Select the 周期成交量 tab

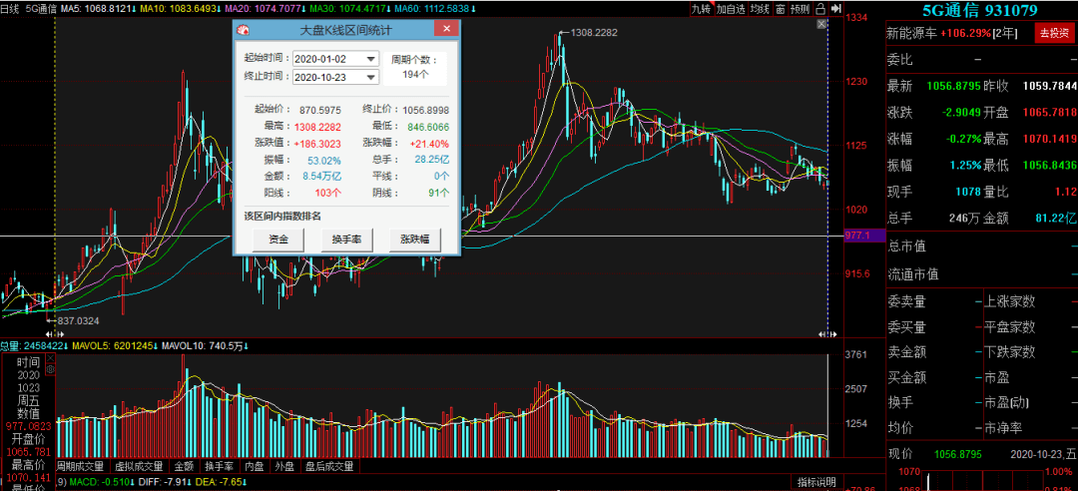(x=80, y=466)
